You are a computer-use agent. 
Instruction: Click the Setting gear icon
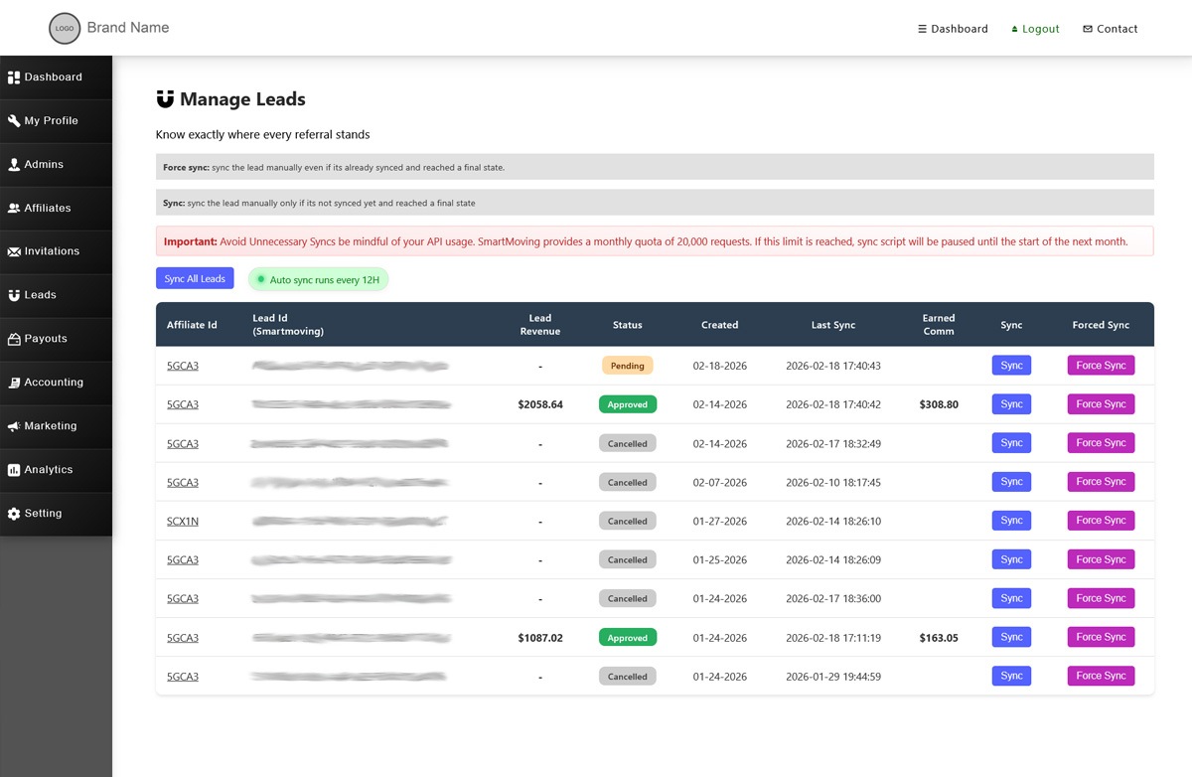[13, 513]
